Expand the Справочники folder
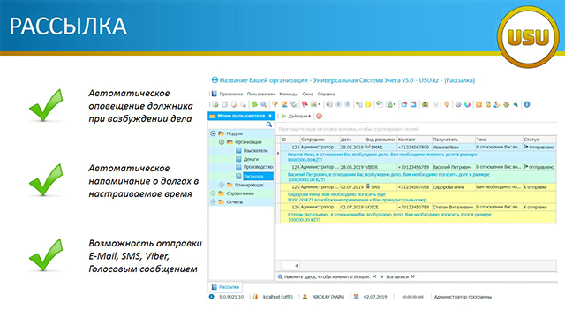Screen dimensions: 565x318 point(213,193)
